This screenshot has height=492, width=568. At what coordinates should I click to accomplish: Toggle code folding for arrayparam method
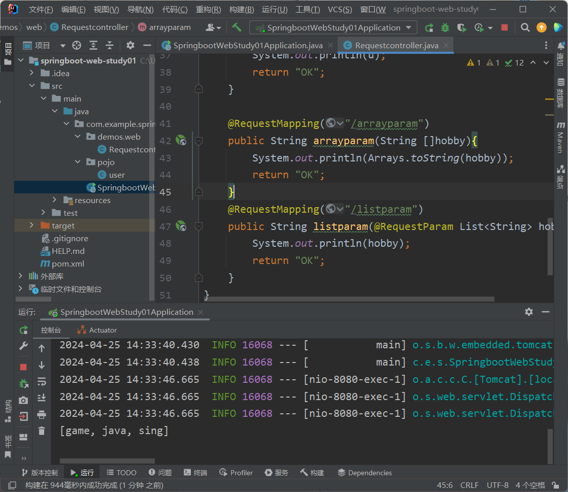coord(199,141)
